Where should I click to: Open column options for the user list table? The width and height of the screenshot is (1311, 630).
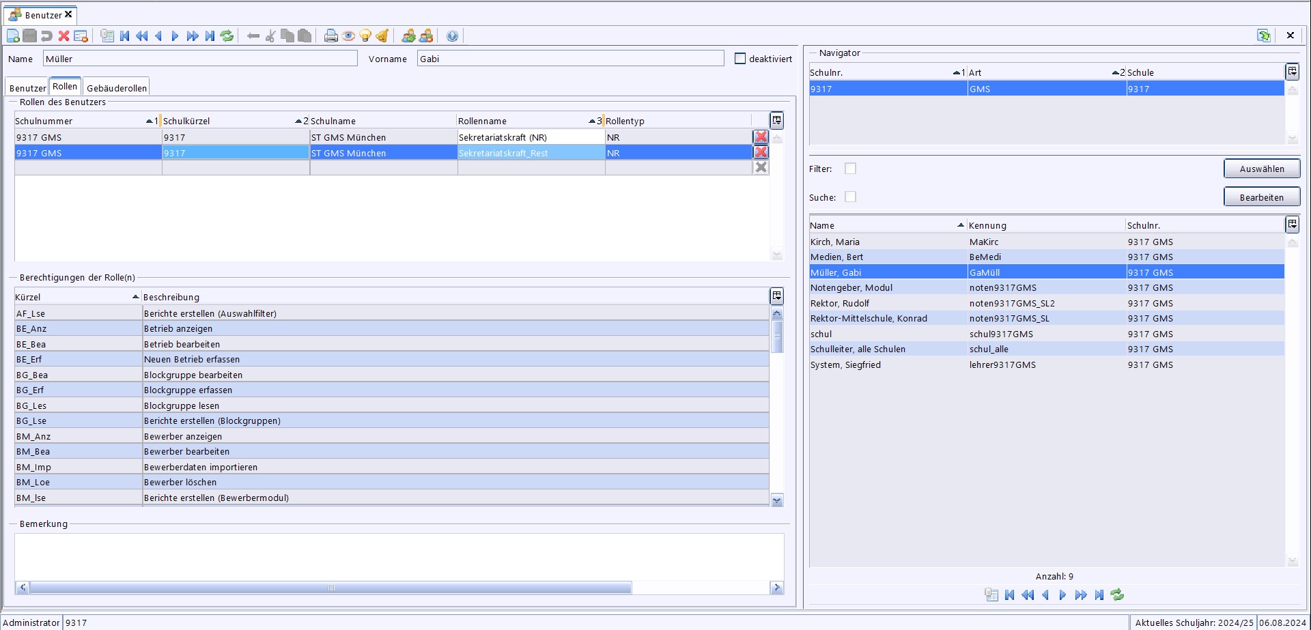tap(1292, 224)
